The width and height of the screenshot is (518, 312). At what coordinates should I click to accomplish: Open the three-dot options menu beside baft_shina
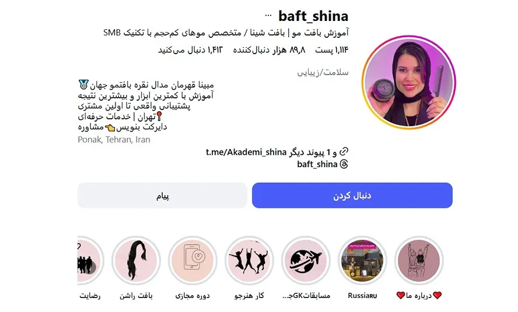[268, 16]
